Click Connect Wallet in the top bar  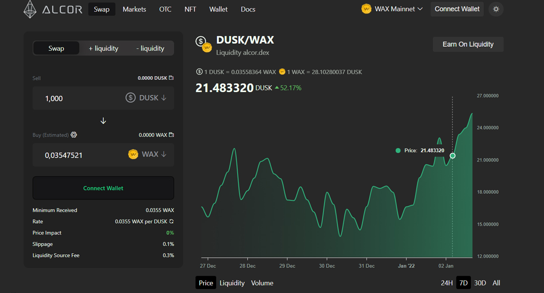click(x=457, y=9)
